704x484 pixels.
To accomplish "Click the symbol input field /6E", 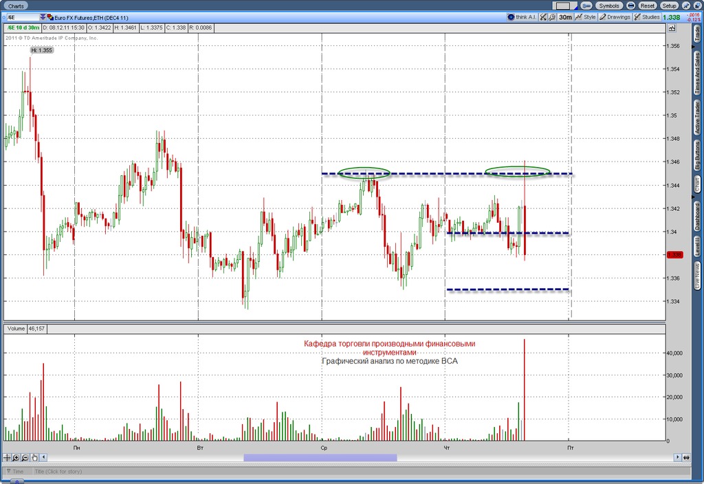I will coord(23,17).
